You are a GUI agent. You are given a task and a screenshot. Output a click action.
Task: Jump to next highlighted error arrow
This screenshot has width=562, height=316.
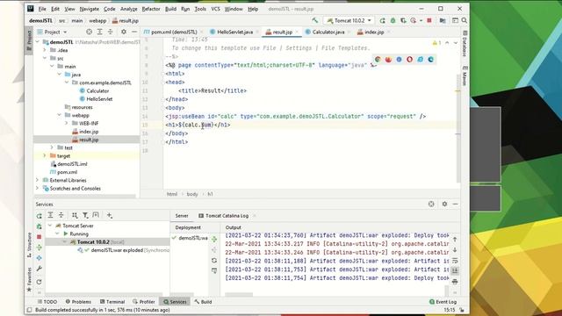456,43
